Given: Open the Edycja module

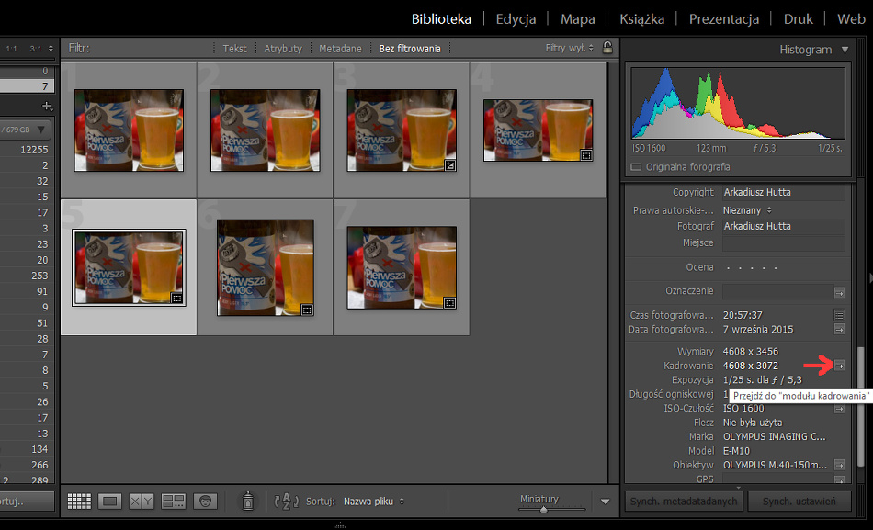Looking at the screenshot, I should tap(516, 18).
